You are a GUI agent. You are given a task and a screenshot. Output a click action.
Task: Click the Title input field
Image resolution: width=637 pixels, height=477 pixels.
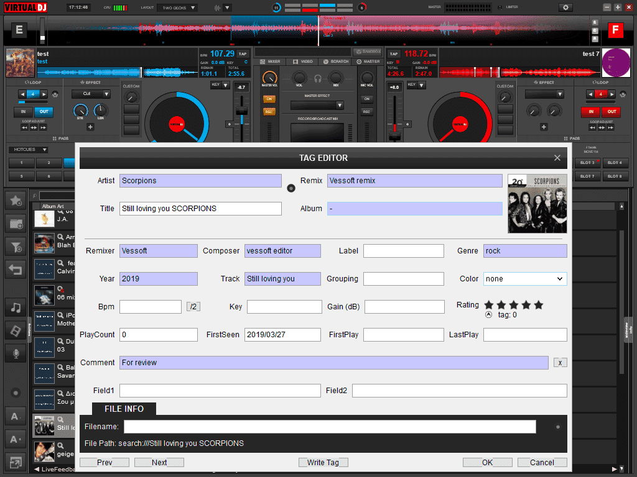pos(200,209)
